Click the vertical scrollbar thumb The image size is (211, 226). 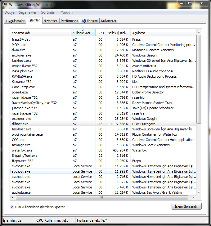click(x=199, y=79)
